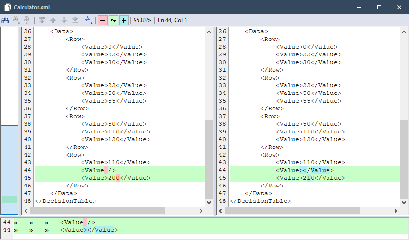Click left pane line 44 '<Value />'
This screenshot has width=409, height=240.
(98, 170)
